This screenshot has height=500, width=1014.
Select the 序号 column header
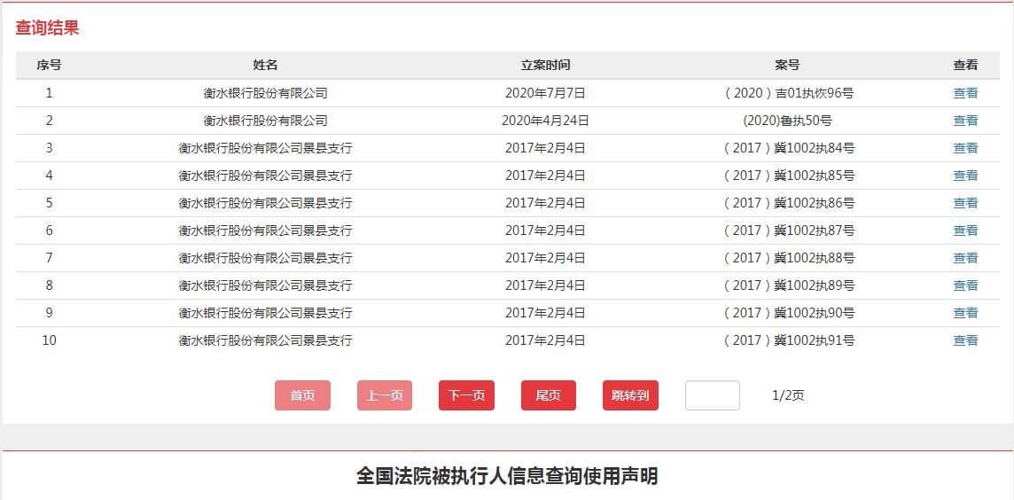(49, 66)
